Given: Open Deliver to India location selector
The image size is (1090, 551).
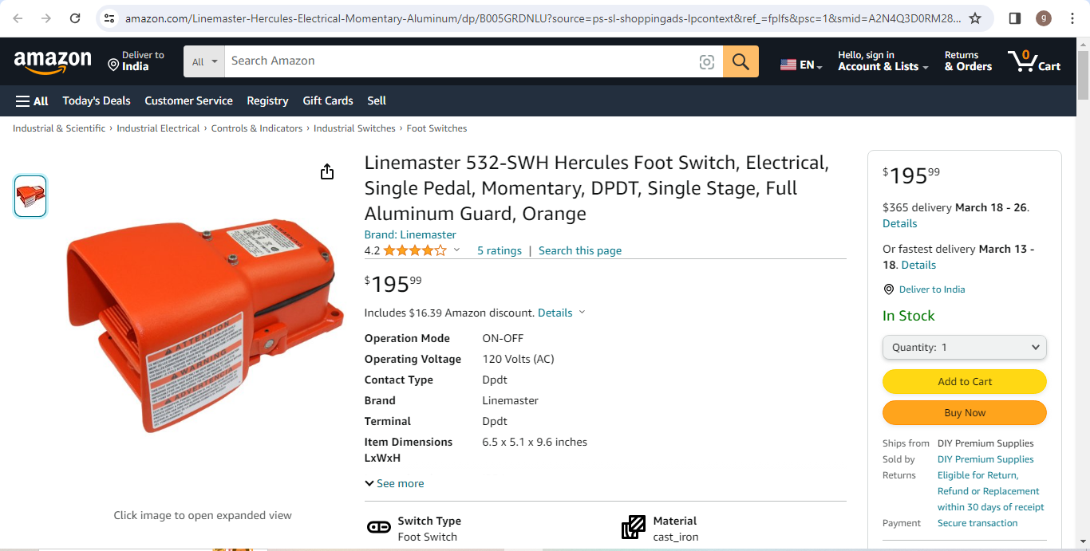Looking at the screenshot, I should pyautogui.click(x=136, y=61).
